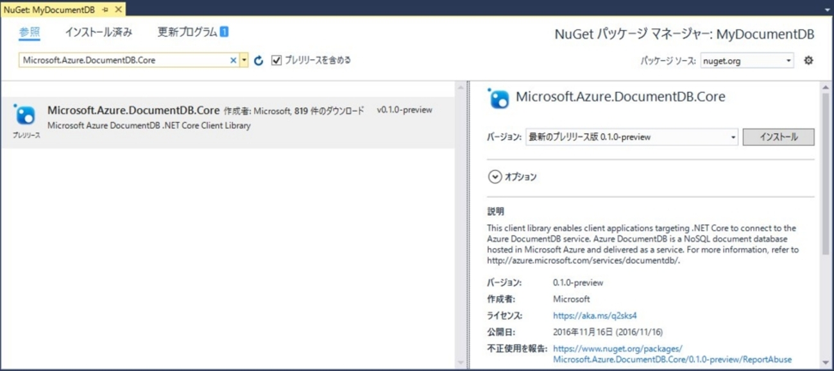Click the 更新プログラム count badge
This screenshot has height=371, width=834.
224,31
